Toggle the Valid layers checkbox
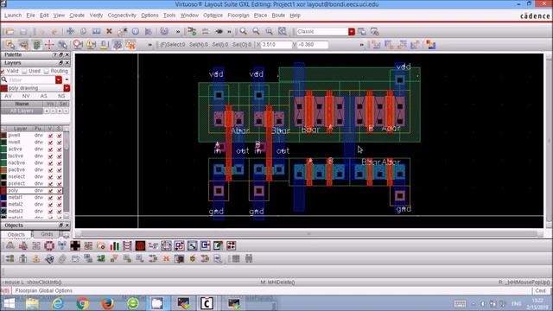 tap(3, 71)
